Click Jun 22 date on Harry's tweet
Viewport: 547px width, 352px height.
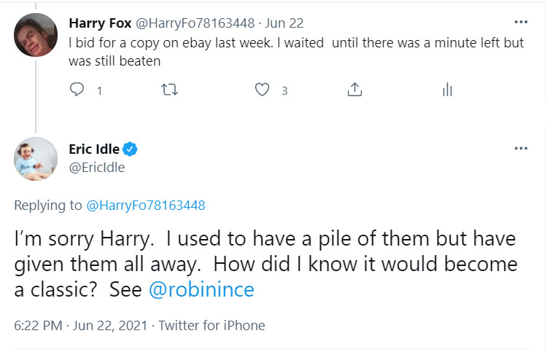284,23
